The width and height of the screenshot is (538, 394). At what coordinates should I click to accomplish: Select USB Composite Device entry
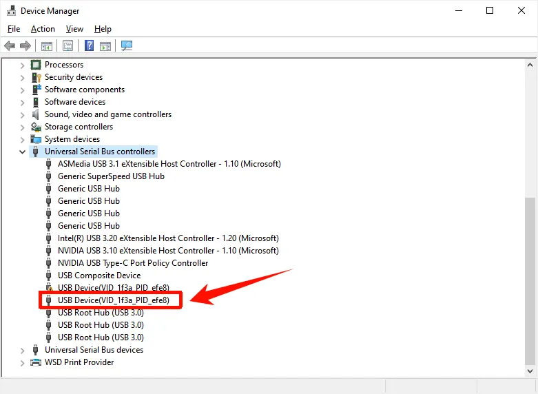click(99, 276)
